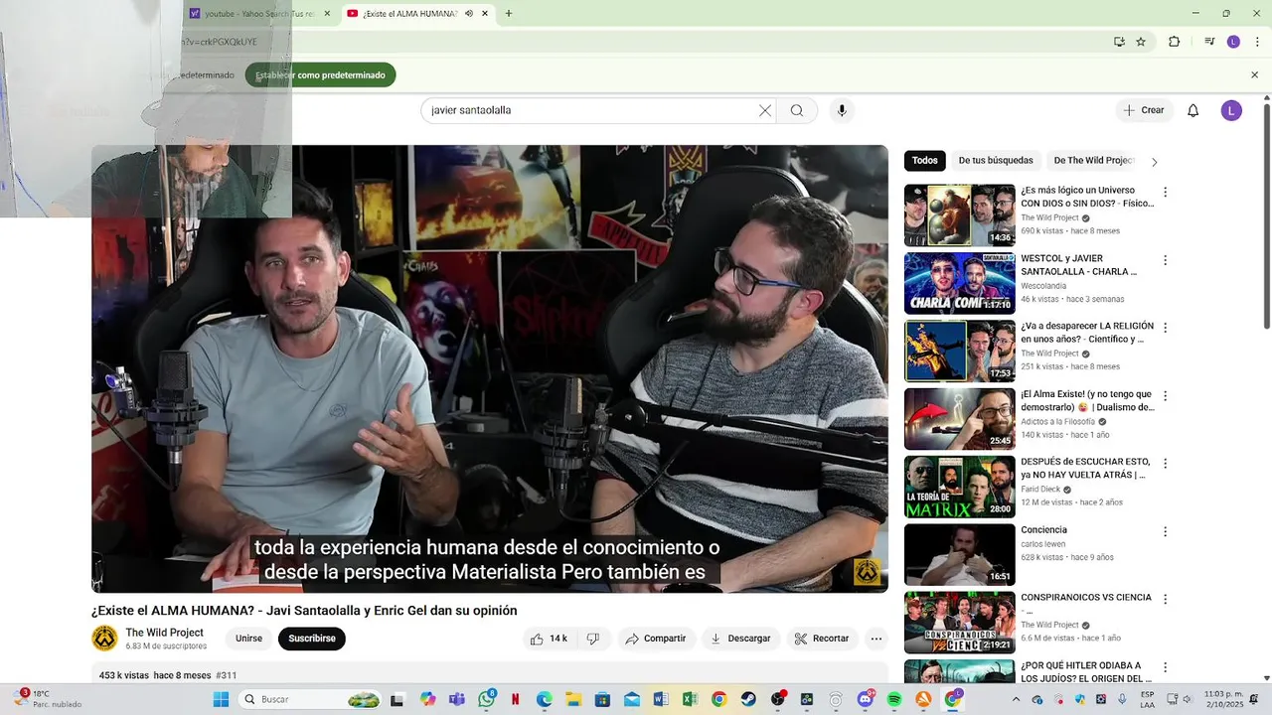Click in the YouTube search input field

tap(591, 110)
